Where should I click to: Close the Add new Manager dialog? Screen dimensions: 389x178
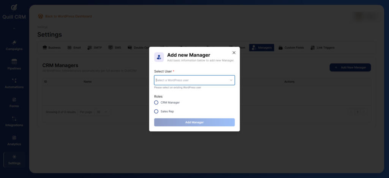[234, 53]
